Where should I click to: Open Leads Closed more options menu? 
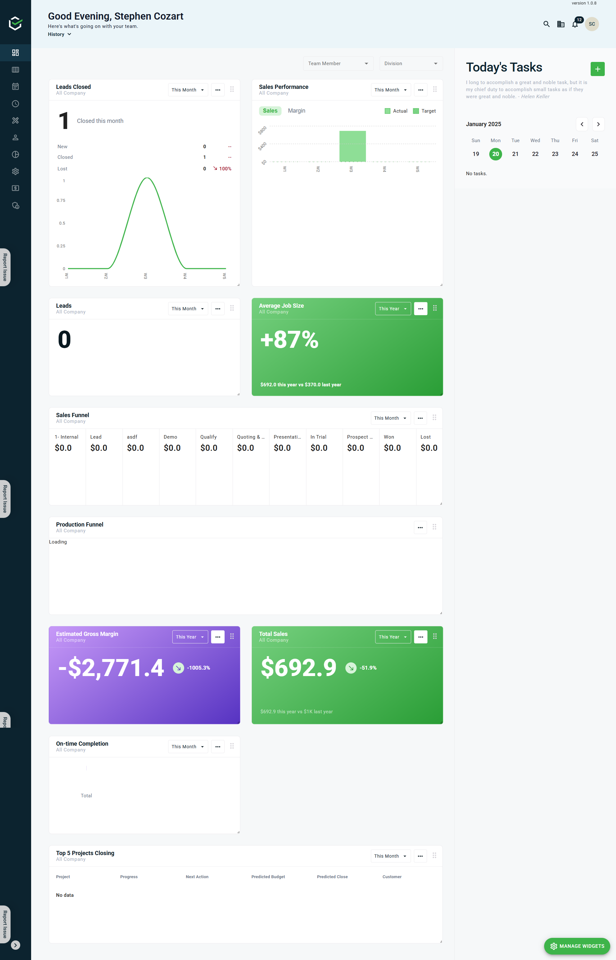pos(218,90)
